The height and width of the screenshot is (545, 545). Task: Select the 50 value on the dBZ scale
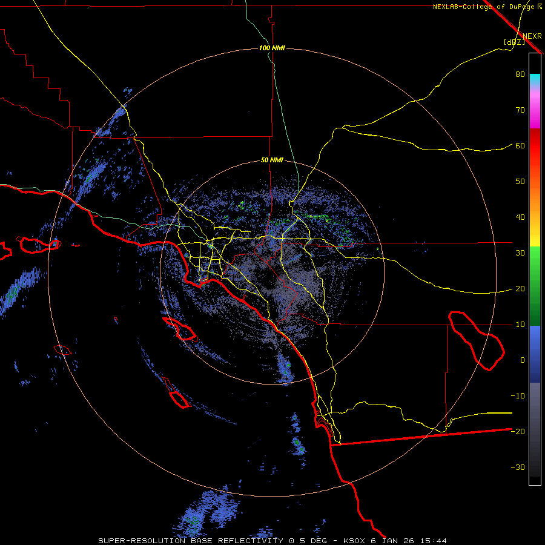click(x=520, y=182)
